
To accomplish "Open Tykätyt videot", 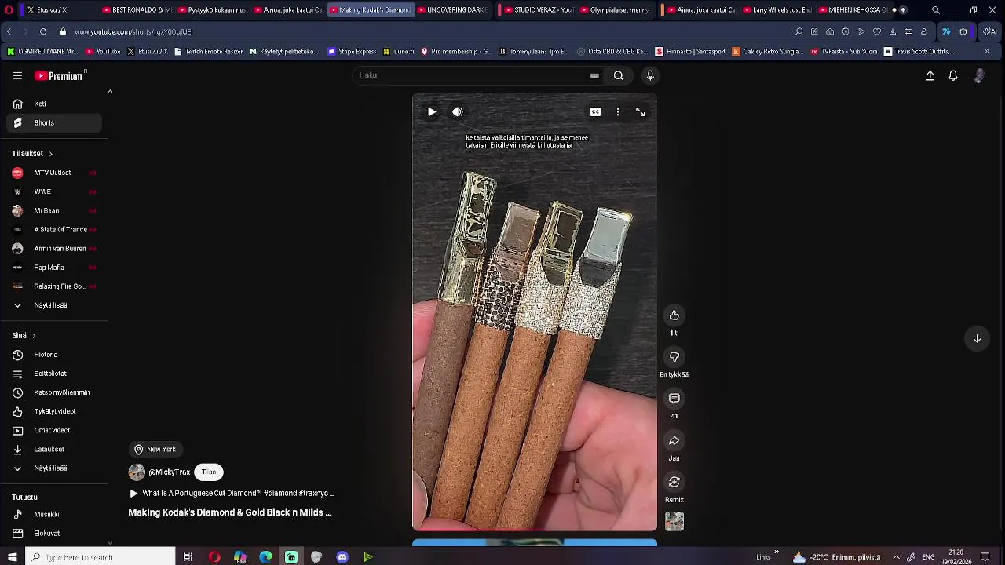I will tap(54, 411).
